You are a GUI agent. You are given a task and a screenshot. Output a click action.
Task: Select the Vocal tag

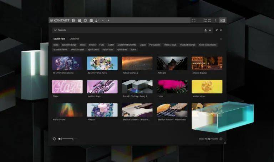133,50
